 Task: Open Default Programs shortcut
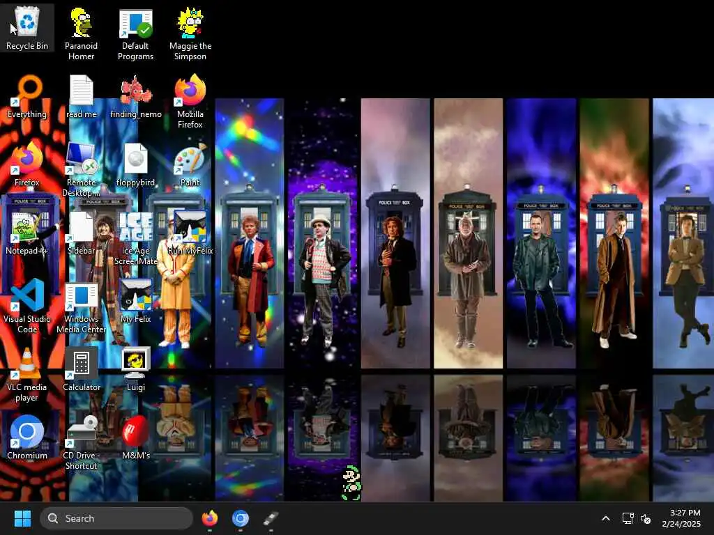[135, 33]
